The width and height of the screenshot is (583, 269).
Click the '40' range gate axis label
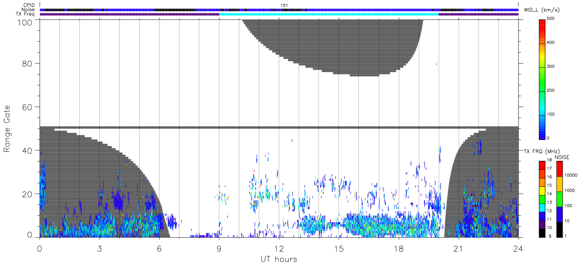pos(27,150)
